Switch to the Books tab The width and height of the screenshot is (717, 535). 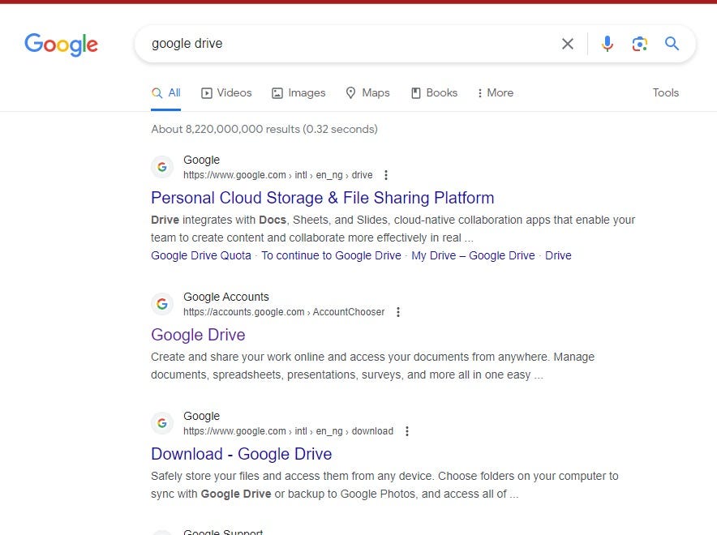coord(435,92)
